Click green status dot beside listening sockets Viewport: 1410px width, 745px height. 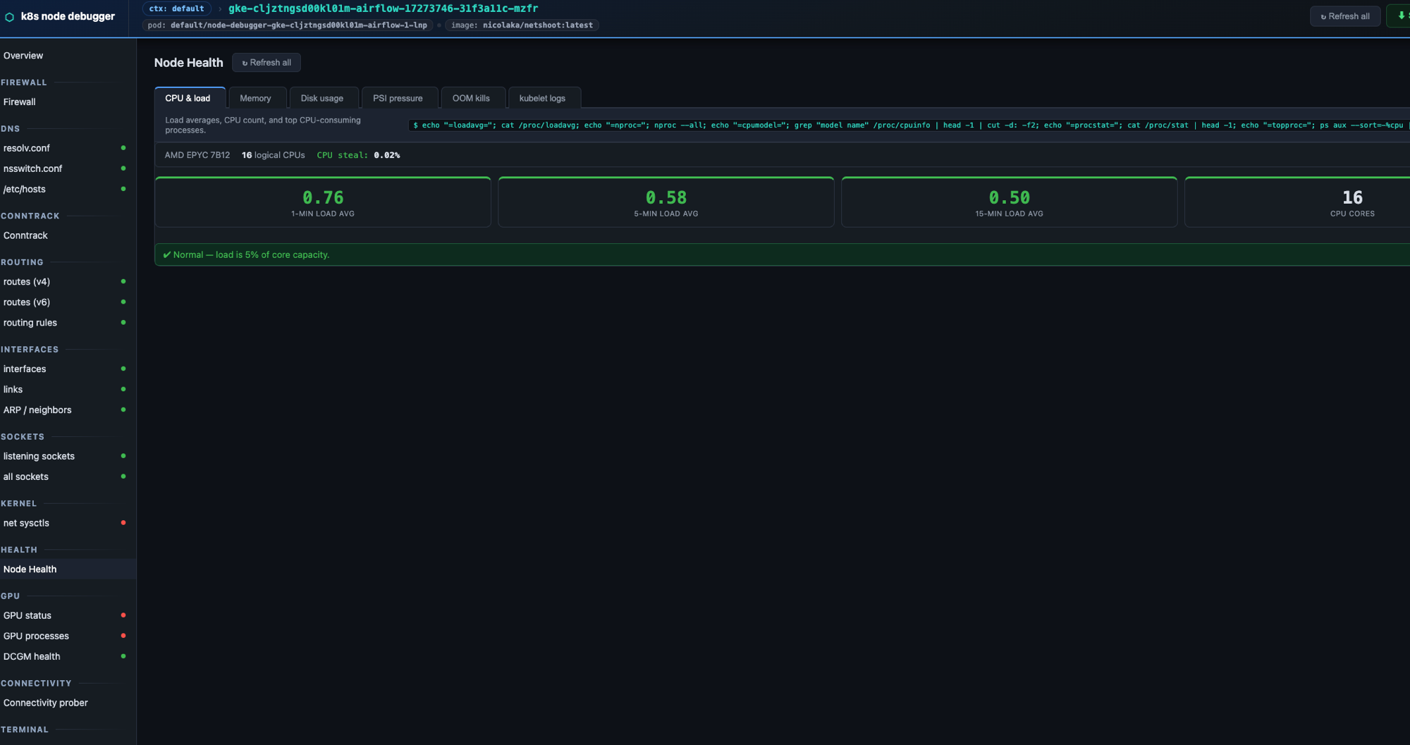123,456
